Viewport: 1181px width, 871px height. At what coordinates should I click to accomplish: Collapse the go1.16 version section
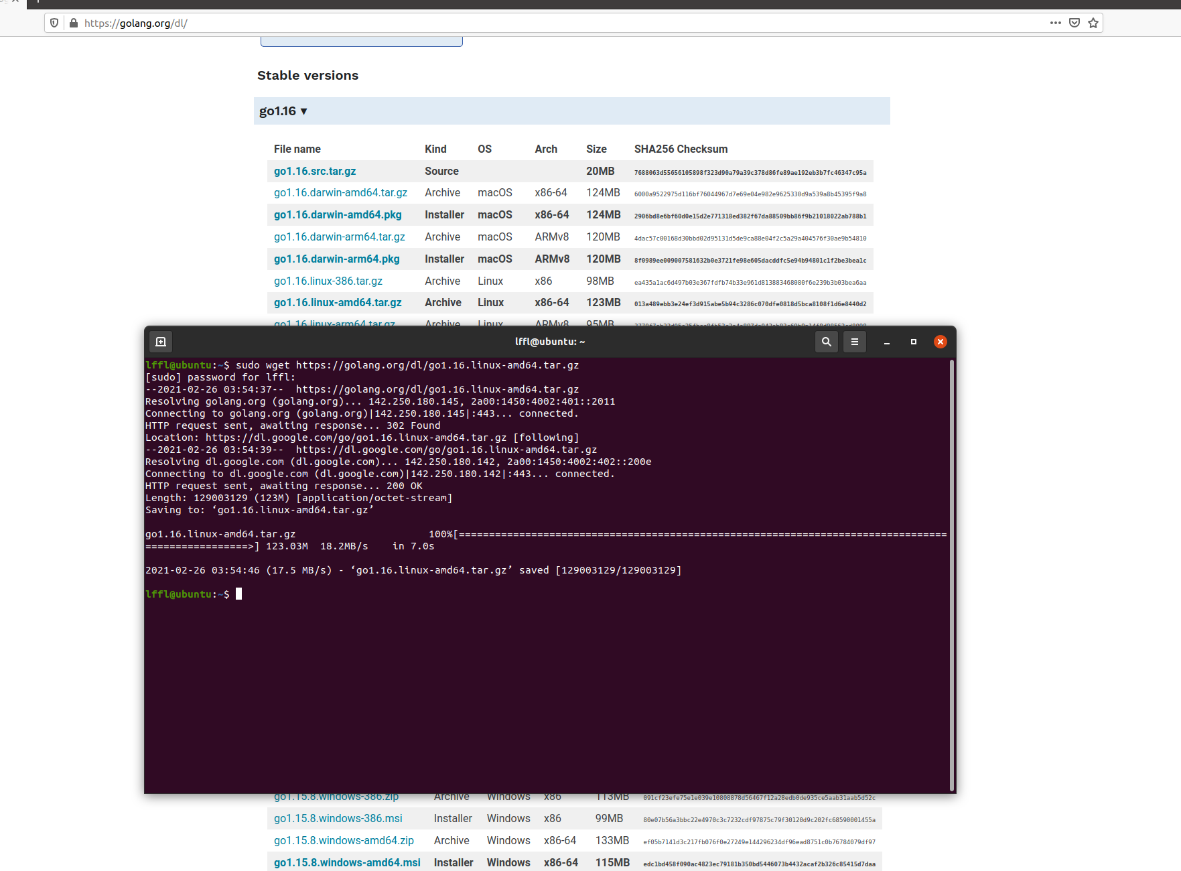pos(283,111)
